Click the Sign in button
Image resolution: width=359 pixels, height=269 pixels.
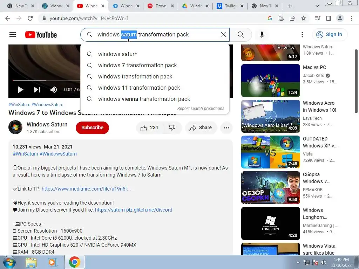pyautogui.click(x=330, y=35)
